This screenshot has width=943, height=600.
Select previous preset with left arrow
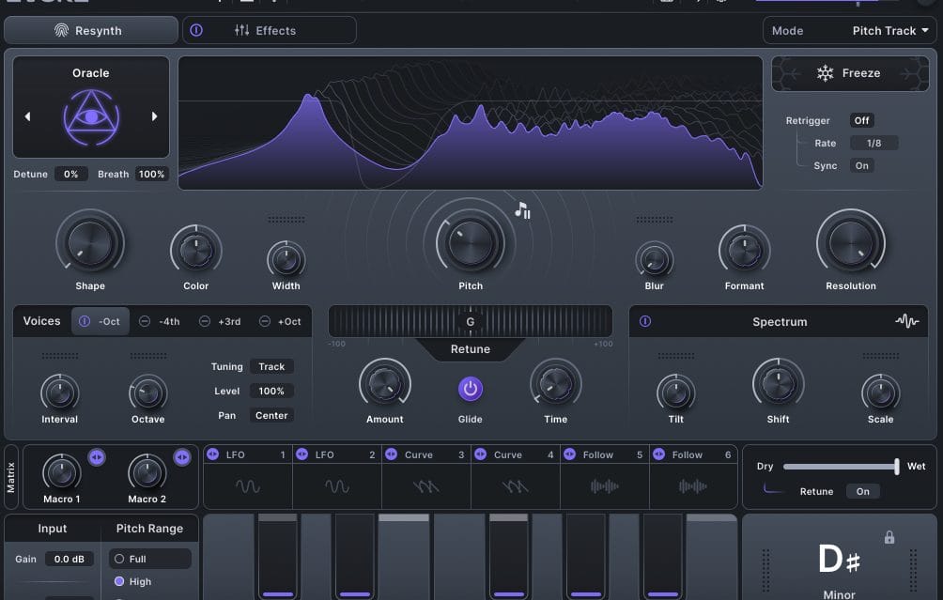tap(27, 116)
